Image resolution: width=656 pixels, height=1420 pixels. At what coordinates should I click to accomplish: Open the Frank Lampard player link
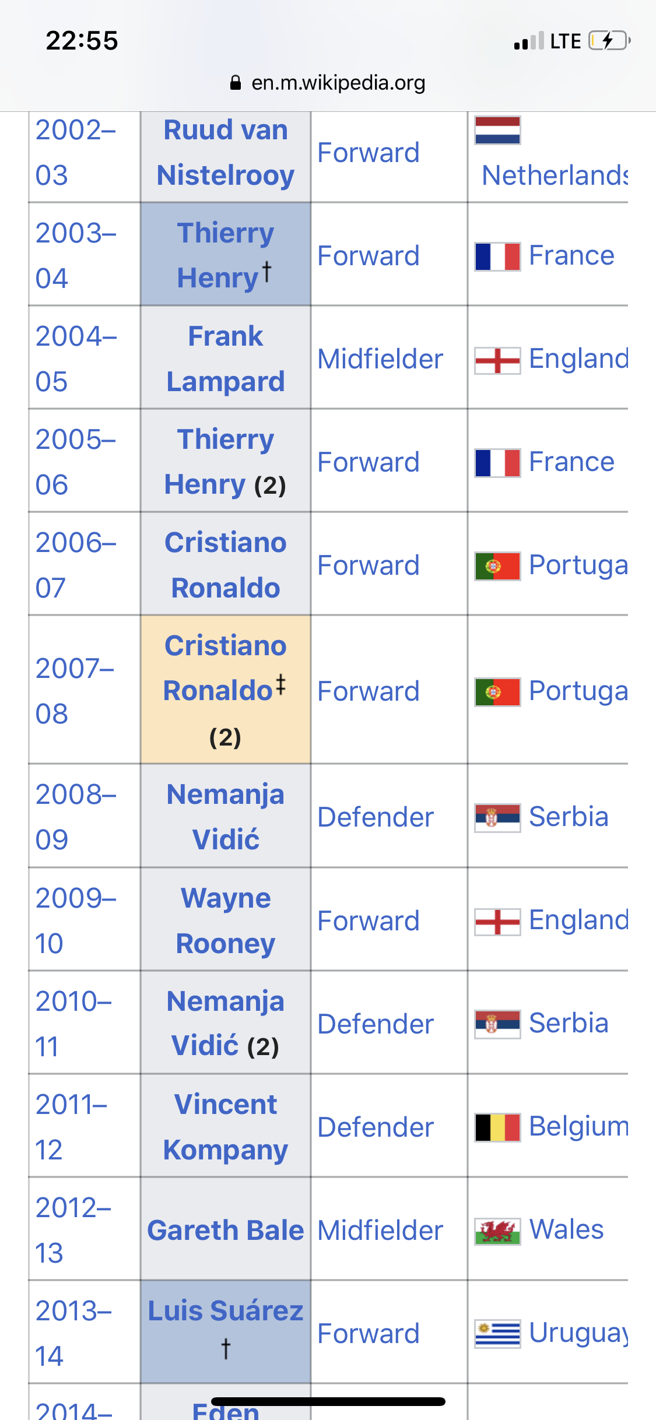point(225,359)
